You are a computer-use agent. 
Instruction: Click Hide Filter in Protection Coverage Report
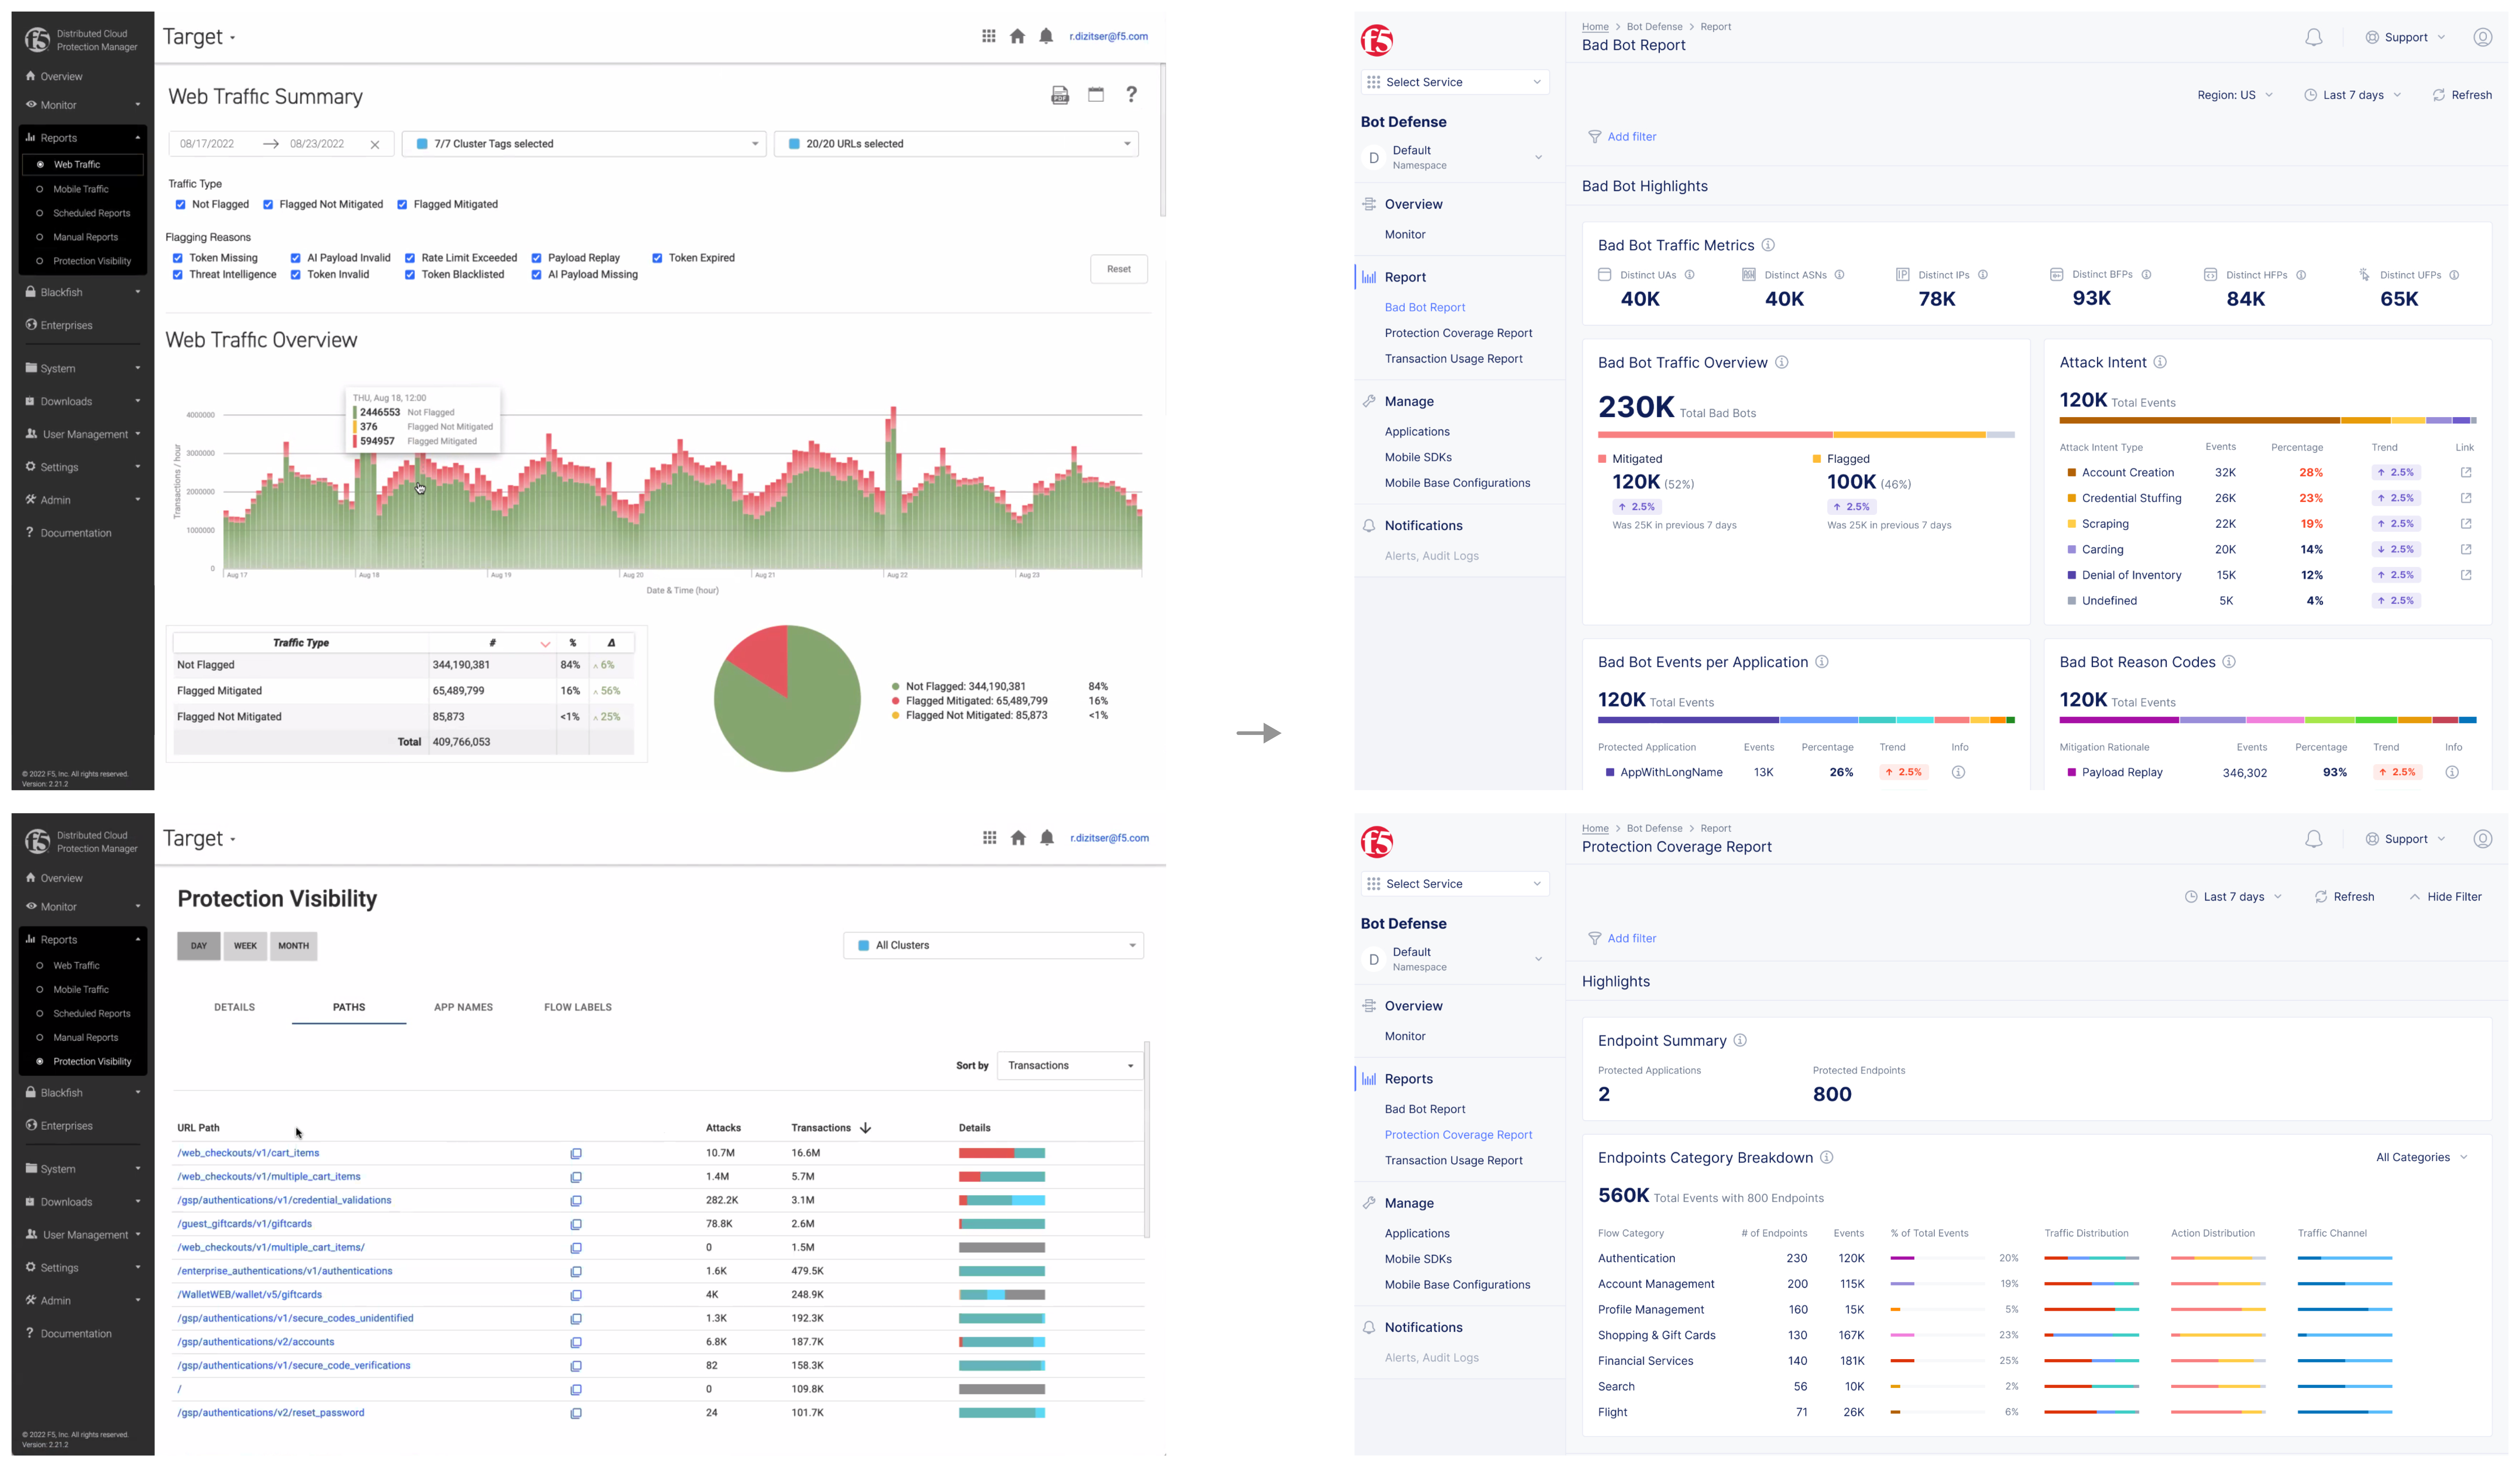pos(2445,897)
